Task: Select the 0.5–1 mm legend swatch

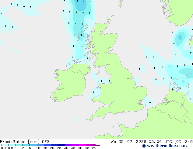Action: coord(12,145)
